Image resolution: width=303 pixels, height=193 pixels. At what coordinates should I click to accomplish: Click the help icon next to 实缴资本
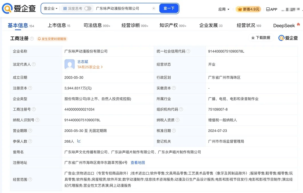(174, 88)
